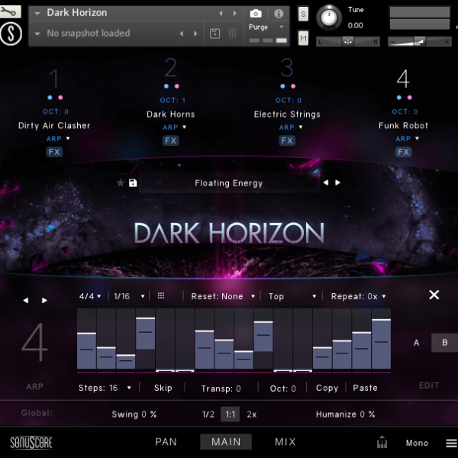The image size is (458, 458).
Task: Open the Dark Horizon instrument dropdown arrow
Action: (37, 13)
